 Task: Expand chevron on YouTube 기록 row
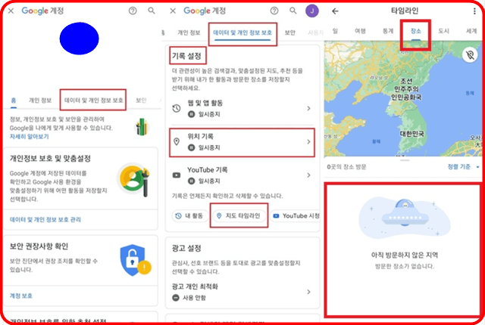(x=308, y=175)
